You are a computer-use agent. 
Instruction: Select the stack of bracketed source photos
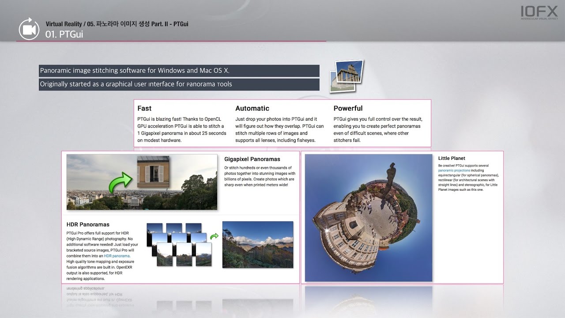pyautogui.click(x=179, y=245)
